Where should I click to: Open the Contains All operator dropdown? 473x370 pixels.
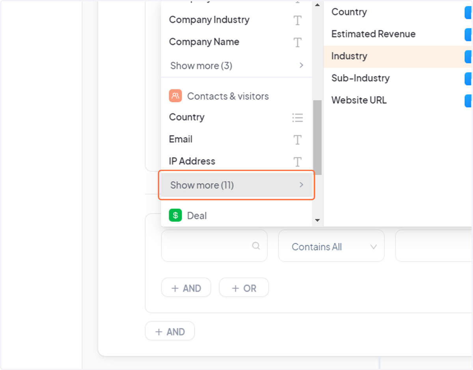331,246
